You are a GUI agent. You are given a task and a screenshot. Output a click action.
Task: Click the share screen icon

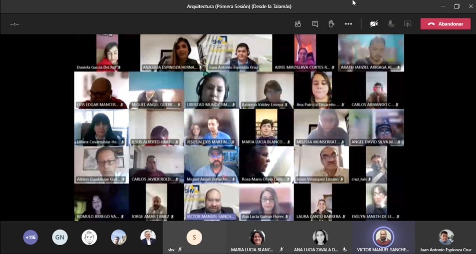tap(408, 24)
